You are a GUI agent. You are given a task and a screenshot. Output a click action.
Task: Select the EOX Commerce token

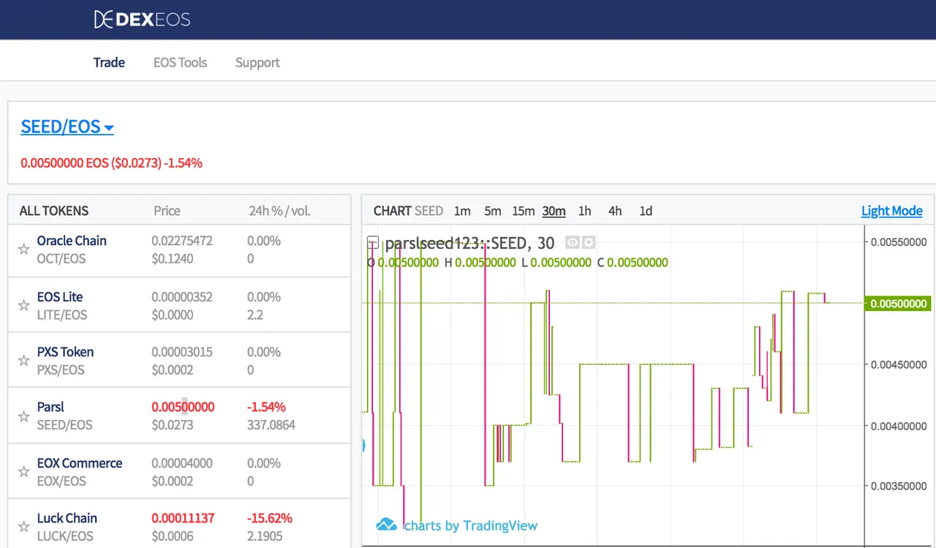pyautogui.click(x=80, y=463)
